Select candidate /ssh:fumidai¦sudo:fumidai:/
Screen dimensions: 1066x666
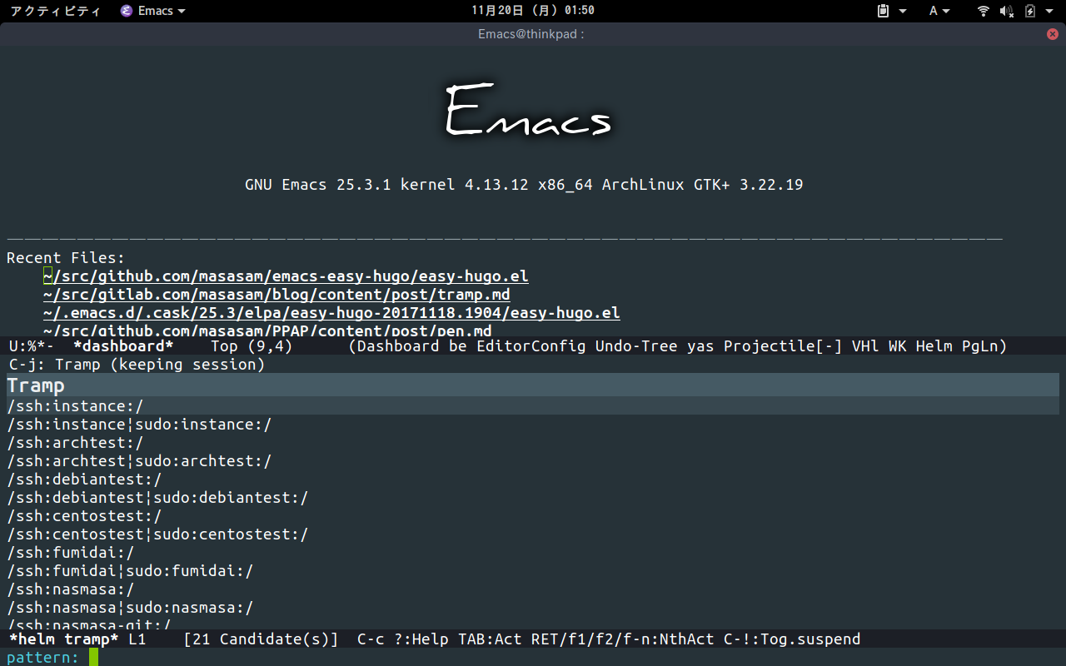tap(131, 571)
